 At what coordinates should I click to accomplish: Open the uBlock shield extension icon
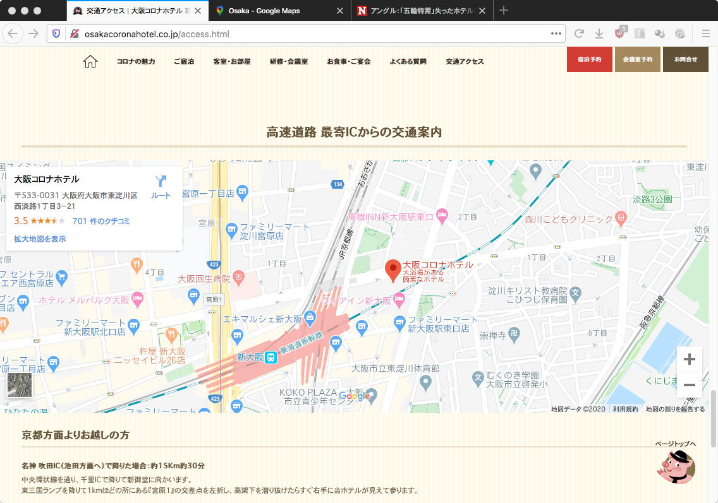(x=620, y=33)
